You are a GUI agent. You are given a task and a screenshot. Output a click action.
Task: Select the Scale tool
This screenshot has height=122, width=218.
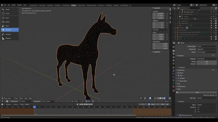10,26
